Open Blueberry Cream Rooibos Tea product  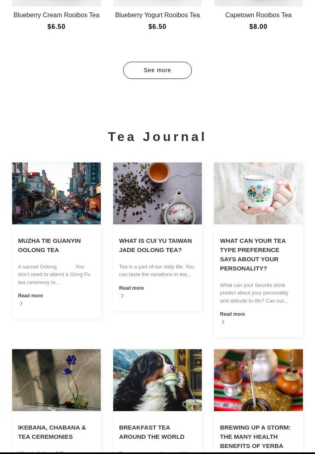coord(56,15)
